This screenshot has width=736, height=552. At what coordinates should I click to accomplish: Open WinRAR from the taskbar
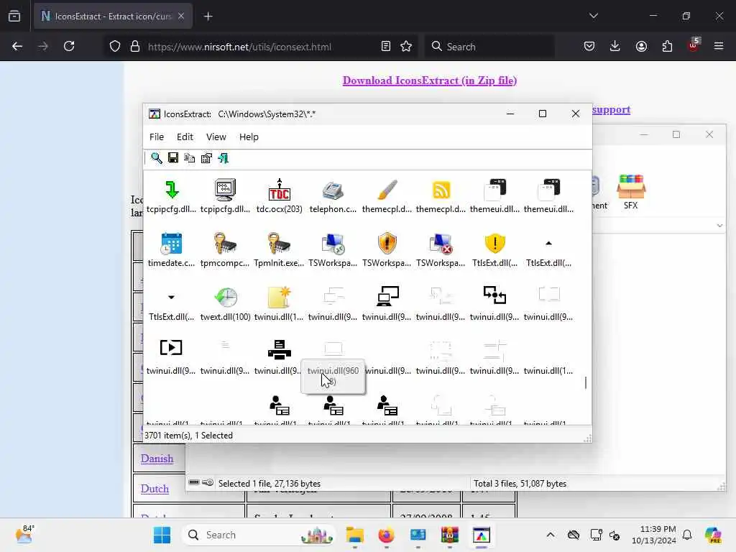[x=449, y=535]
